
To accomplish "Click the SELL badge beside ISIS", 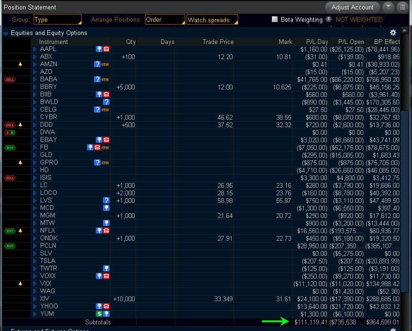I will click(x=10, y=178).
